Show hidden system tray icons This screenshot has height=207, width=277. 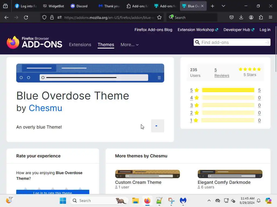(209, 201)
